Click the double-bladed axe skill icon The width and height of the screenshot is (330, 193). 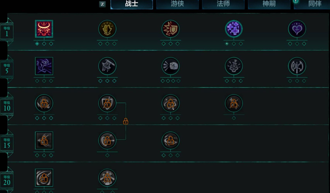tap(297, 66)
